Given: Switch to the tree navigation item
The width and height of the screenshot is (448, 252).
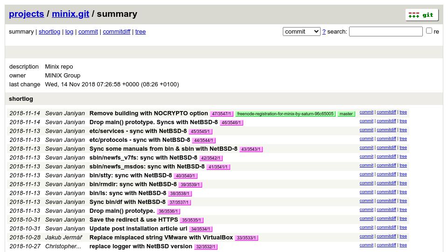Looking at the screenshot, I should pos(140,32).
